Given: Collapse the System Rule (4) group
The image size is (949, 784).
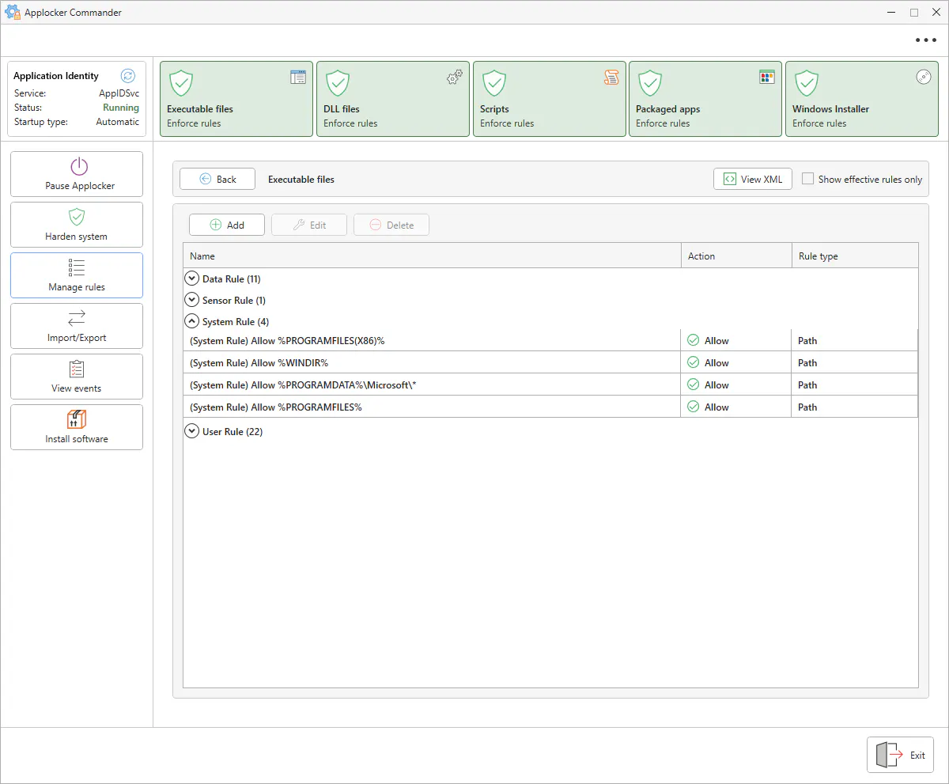Looking at the screenshot, I should pos(191,321).
